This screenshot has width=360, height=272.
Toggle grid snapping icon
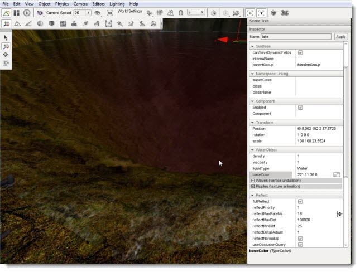[x=160, y=13]
